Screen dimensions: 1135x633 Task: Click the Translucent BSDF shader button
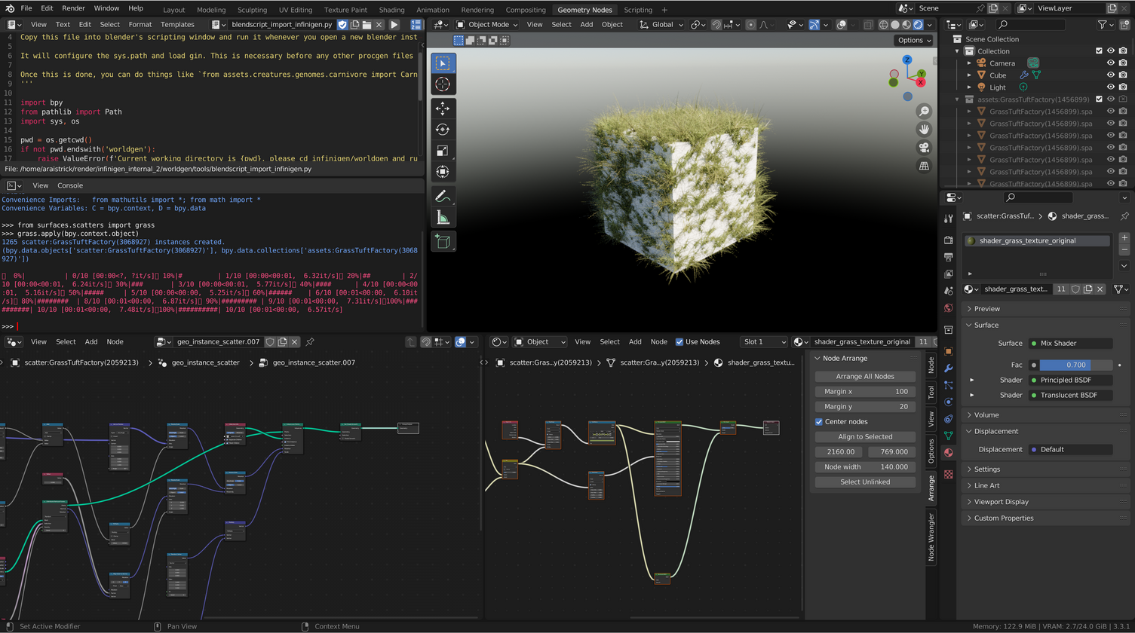[1071, 396]
